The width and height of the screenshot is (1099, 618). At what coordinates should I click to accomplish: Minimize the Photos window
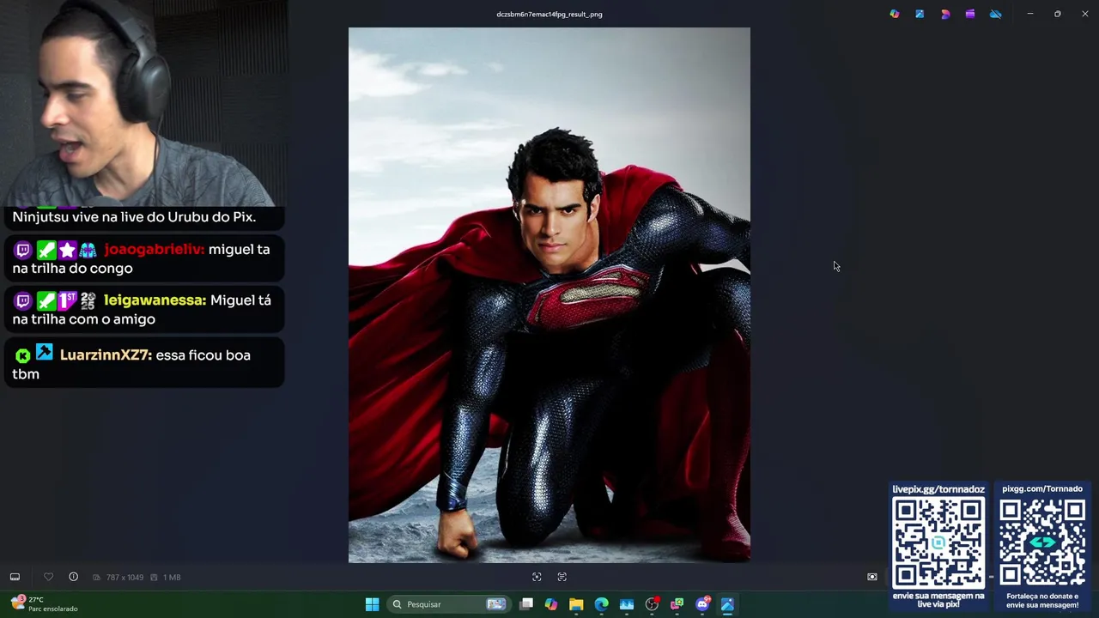point(1030,14)
